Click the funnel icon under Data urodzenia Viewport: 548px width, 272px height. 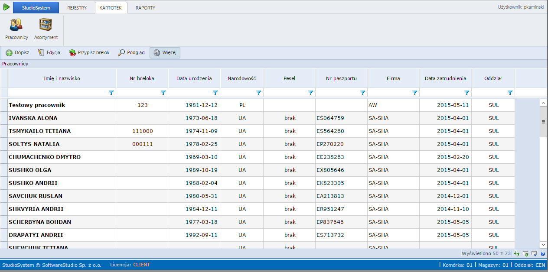pyautogui.click(x=215, y=93)
